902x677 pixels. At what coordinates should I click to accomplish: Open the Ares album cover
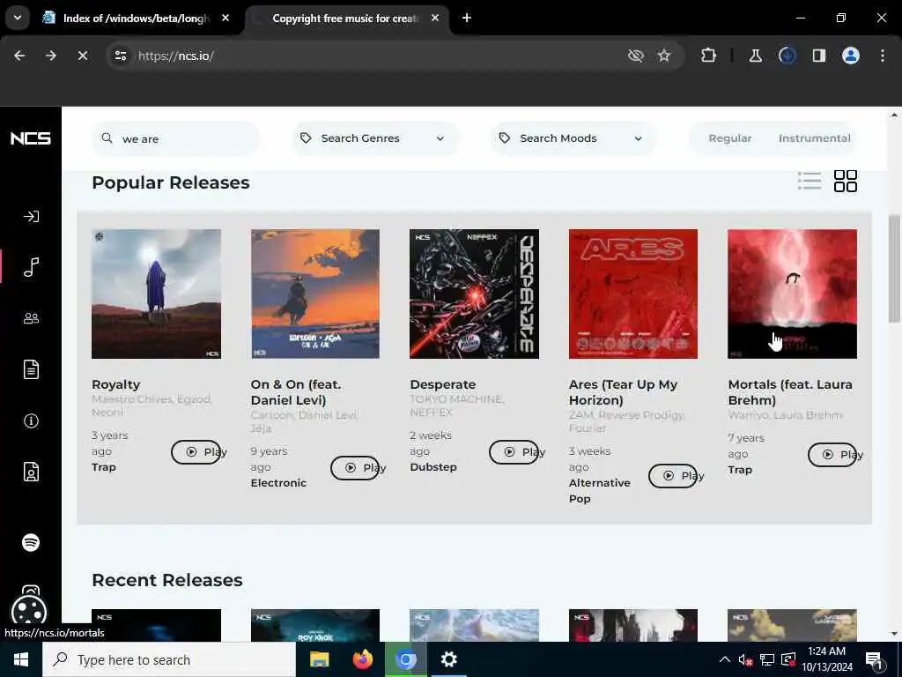click(x=633, y=294)
